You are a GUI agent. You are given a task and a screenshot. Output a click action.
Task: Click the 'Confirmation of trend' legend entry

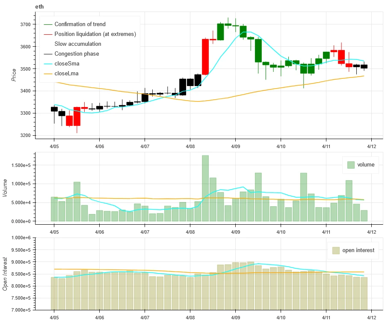[80, 24]
